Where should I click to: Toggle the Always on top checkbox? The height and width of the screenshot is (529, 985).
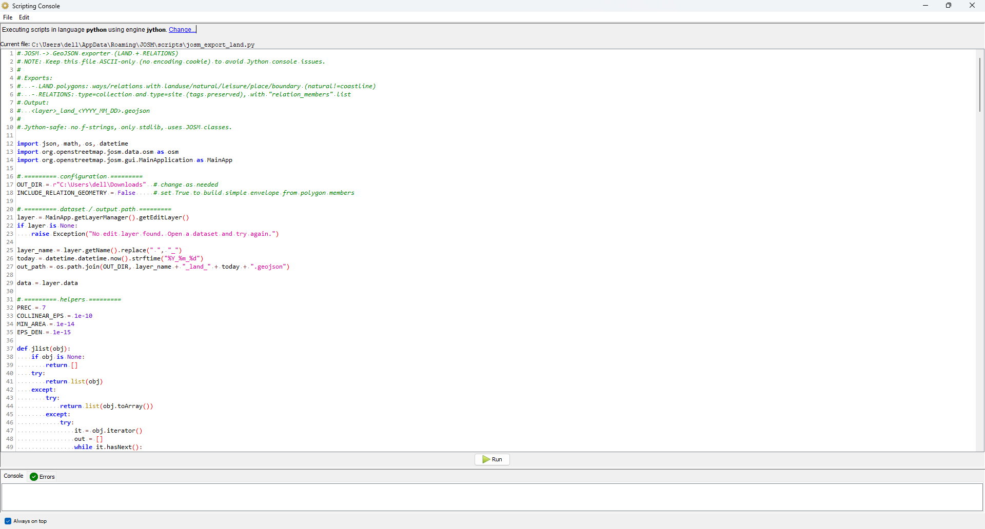click(x=8, y=521)
